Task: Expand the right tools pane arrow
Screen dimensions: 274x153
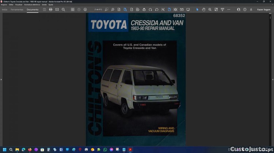Action: click(273, 79)
